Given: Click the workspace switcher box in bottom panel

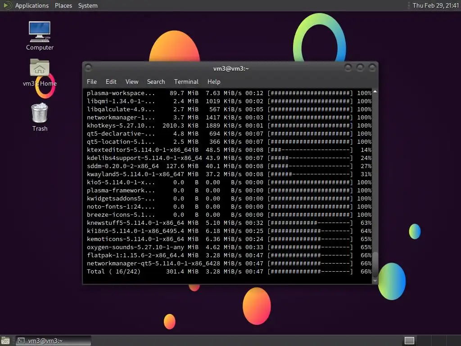Looking at the screenshot, I should tap(409, 341).
